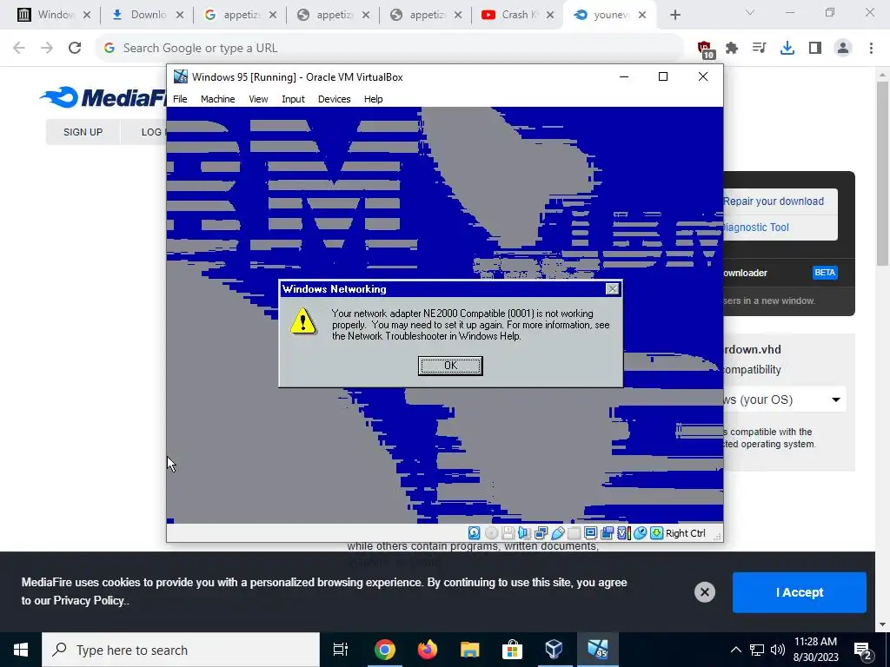Open the Chrome media controls icon
890x667 pixels.
759,48
